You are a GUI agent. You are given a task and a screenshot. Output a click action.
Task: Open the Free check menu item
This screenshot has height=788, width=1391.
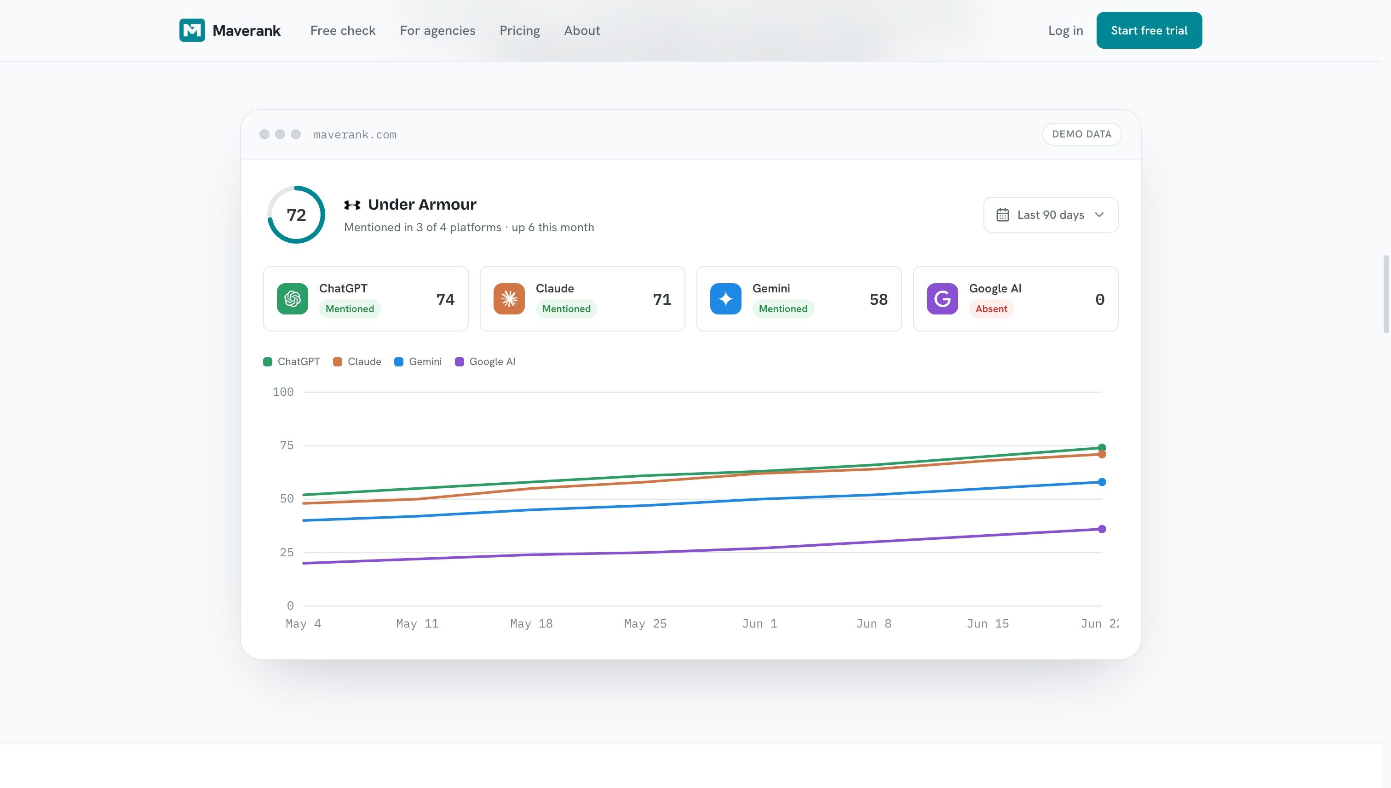click(x=343, y=30)
